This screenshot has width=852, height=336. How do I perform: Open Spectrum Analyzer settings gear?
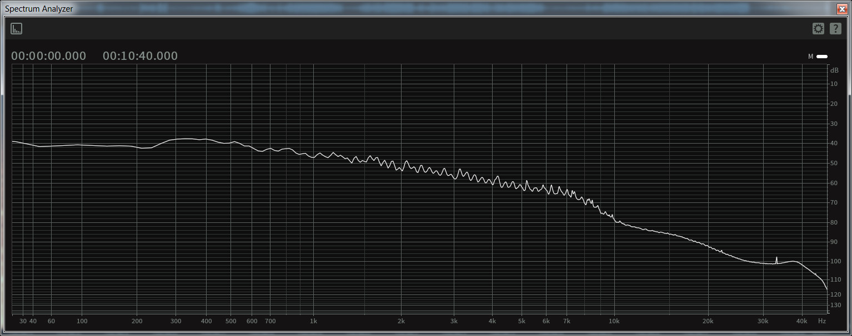pos(818,29)
